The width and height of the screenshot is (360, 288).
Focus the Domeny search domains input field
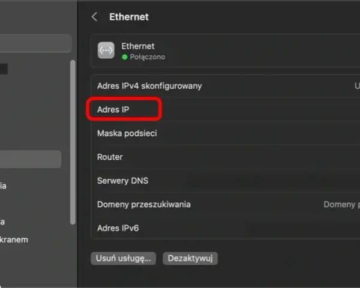(x=341, y=205)
